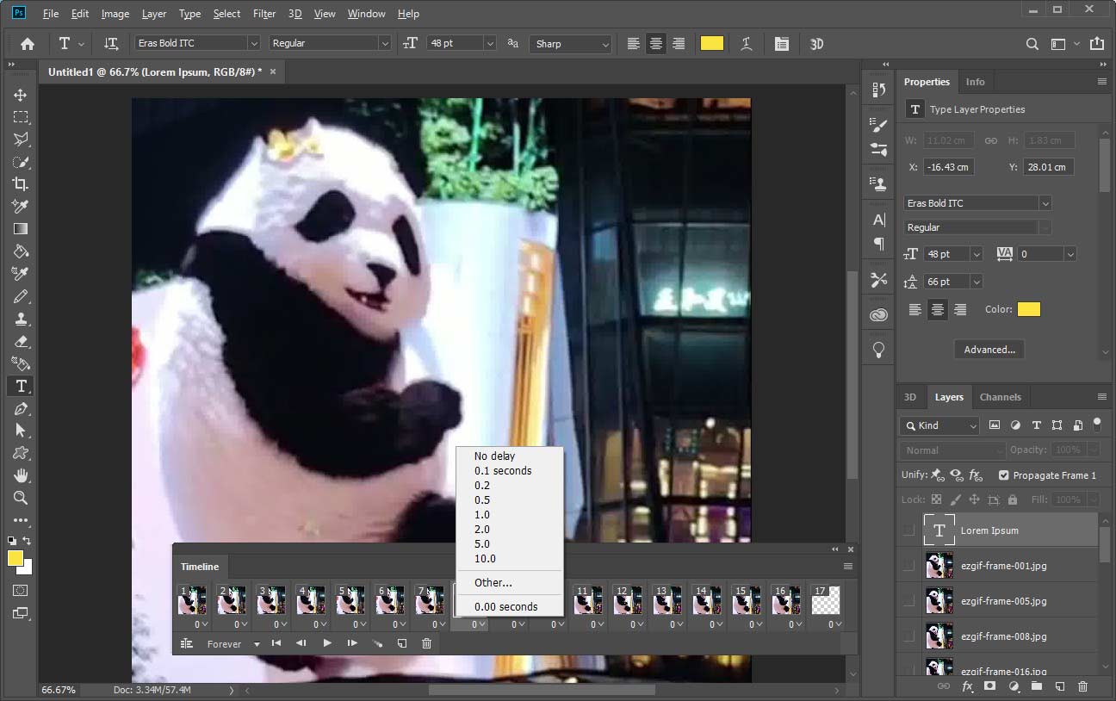Screen dimensions: 1116x701
Task: Select Other... in the delay menu
Action: 493,583
